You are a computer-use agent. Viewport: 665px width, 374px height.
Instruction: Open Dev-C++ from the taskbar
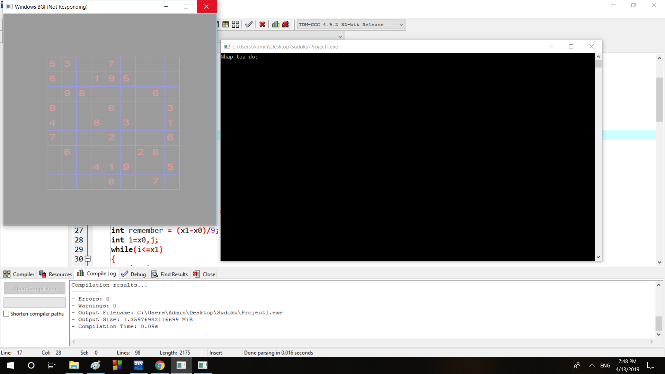coord(139,365)
